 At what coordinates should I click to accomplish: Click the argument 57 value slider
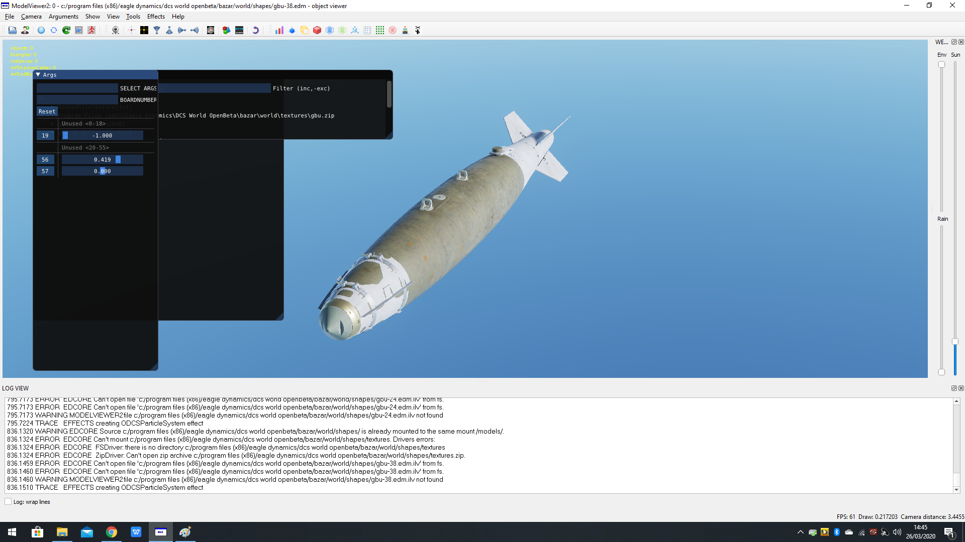(x=103, y=171)
